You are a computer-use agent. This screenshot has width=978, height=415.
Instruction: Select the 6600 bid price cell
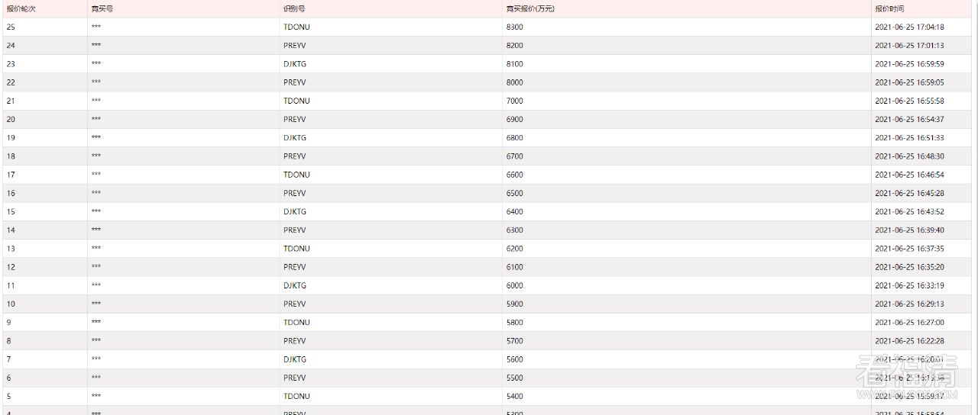(x=515, y=175)
